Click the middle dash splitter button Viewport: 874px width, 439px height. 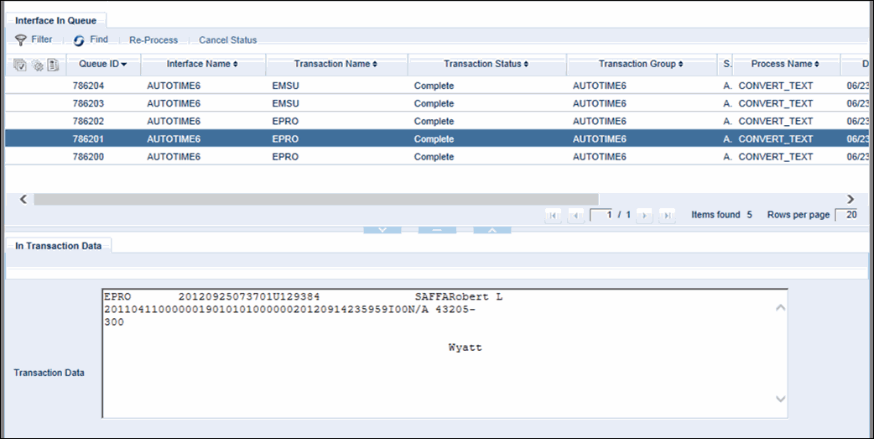(437, 229)
